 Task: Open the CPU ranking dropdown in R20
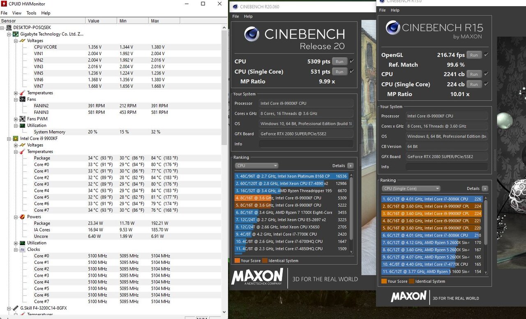pyautogui.click(x=256, y=166)
